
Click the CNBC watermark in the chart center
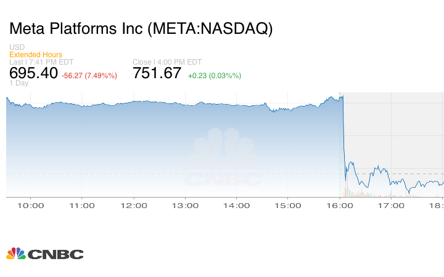click(224, 158)
